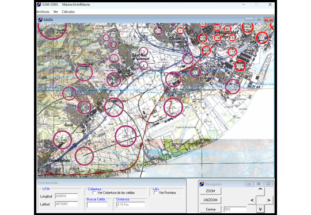Click the Distancia field showing 4,16 Km

[x=131, y=205]
